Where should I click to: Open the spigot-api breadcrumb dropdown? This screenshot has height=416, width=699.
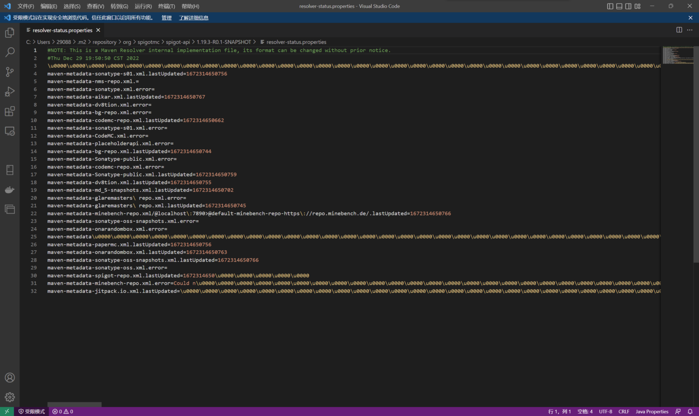[x=178, y=42]
